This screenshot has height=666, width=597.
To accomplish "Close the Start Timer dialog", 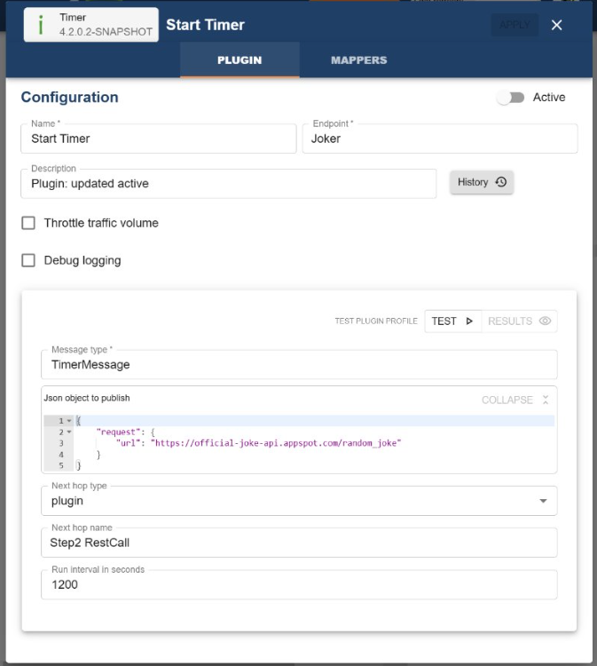I will [x=557, y=25].
